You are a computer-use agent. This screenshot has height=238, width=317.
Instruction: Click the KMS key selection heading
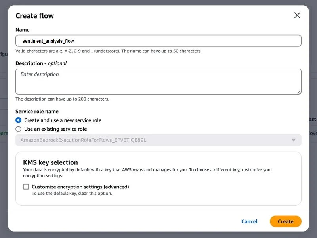pyautogui.click(x=50, y=162)
